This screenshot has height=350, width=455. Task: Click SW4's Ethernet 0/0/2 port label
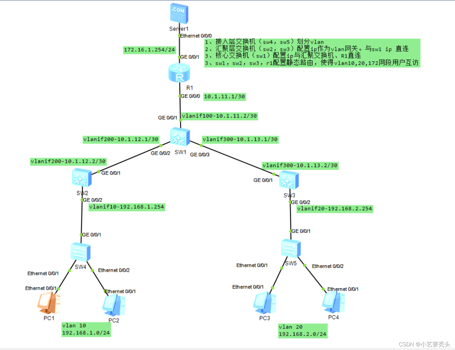click(x=114, y=270)
